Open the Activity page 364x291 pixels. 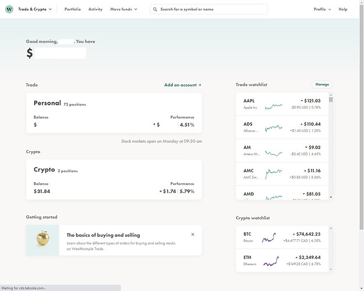coord(96,9)
